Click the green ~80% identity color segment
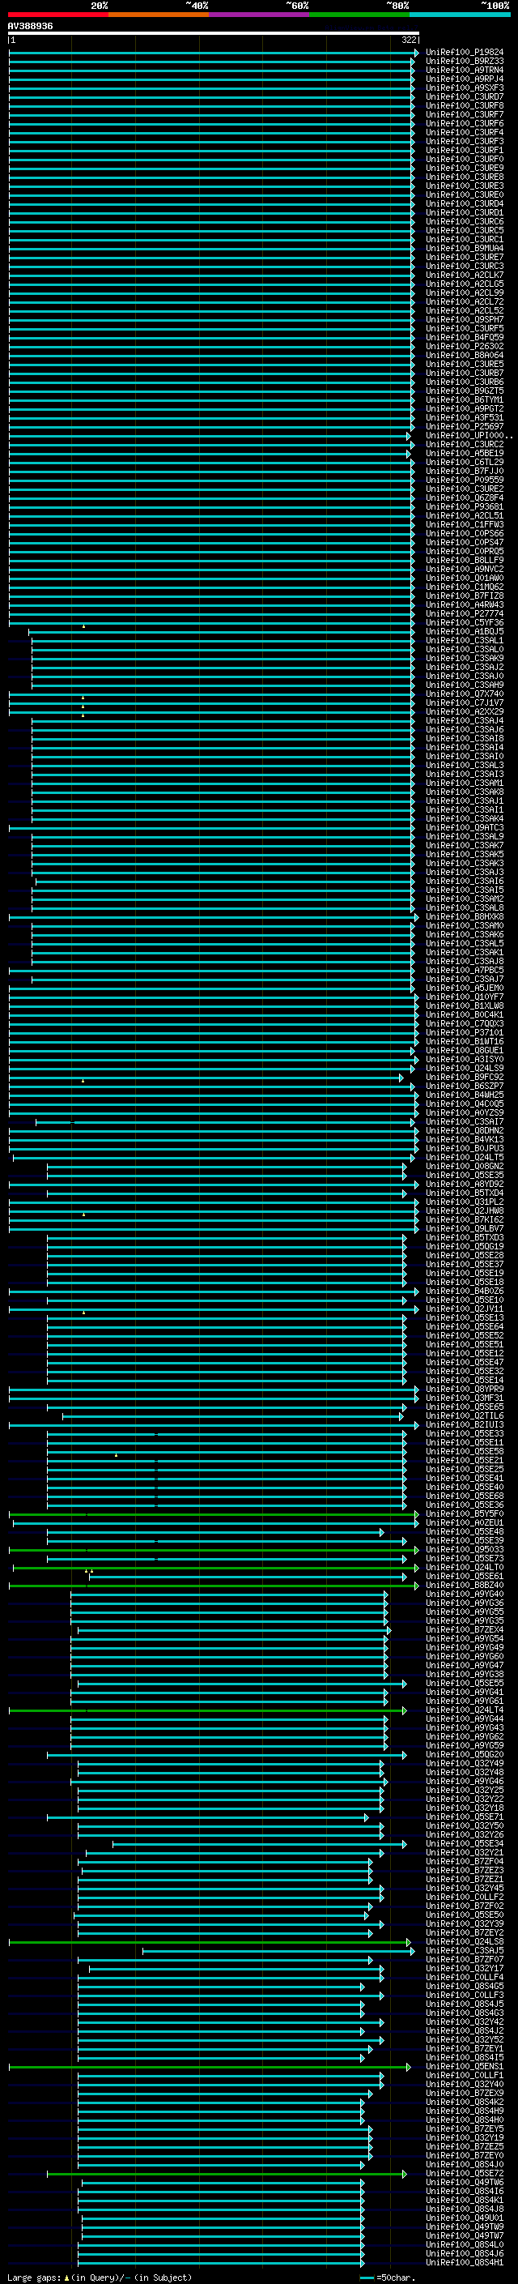This screenshot has height=2284, width=518. point(359,15)
